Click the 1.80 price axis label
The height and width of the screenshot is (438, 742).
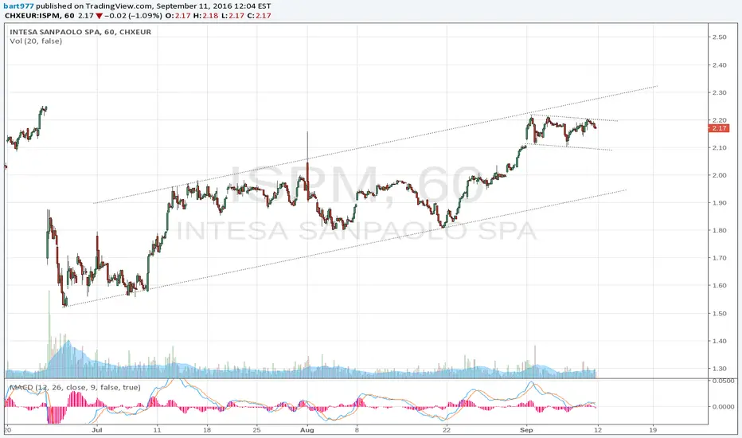click(719, 231)
